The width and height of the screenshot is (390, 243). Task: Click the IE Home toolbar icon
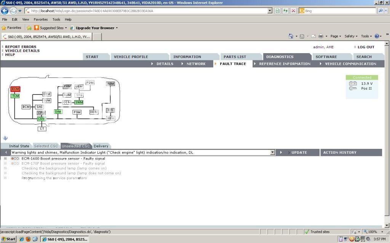pyautogui.click(x=291, y=36)
